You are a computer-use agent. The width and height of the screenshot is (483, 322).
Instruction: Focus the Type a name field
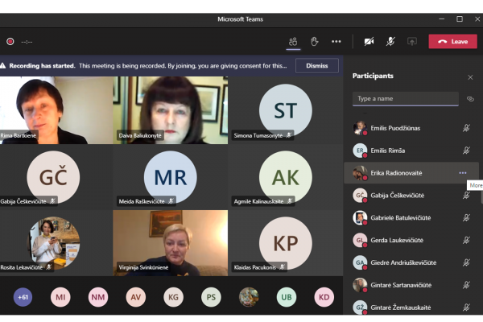(406, 99)
